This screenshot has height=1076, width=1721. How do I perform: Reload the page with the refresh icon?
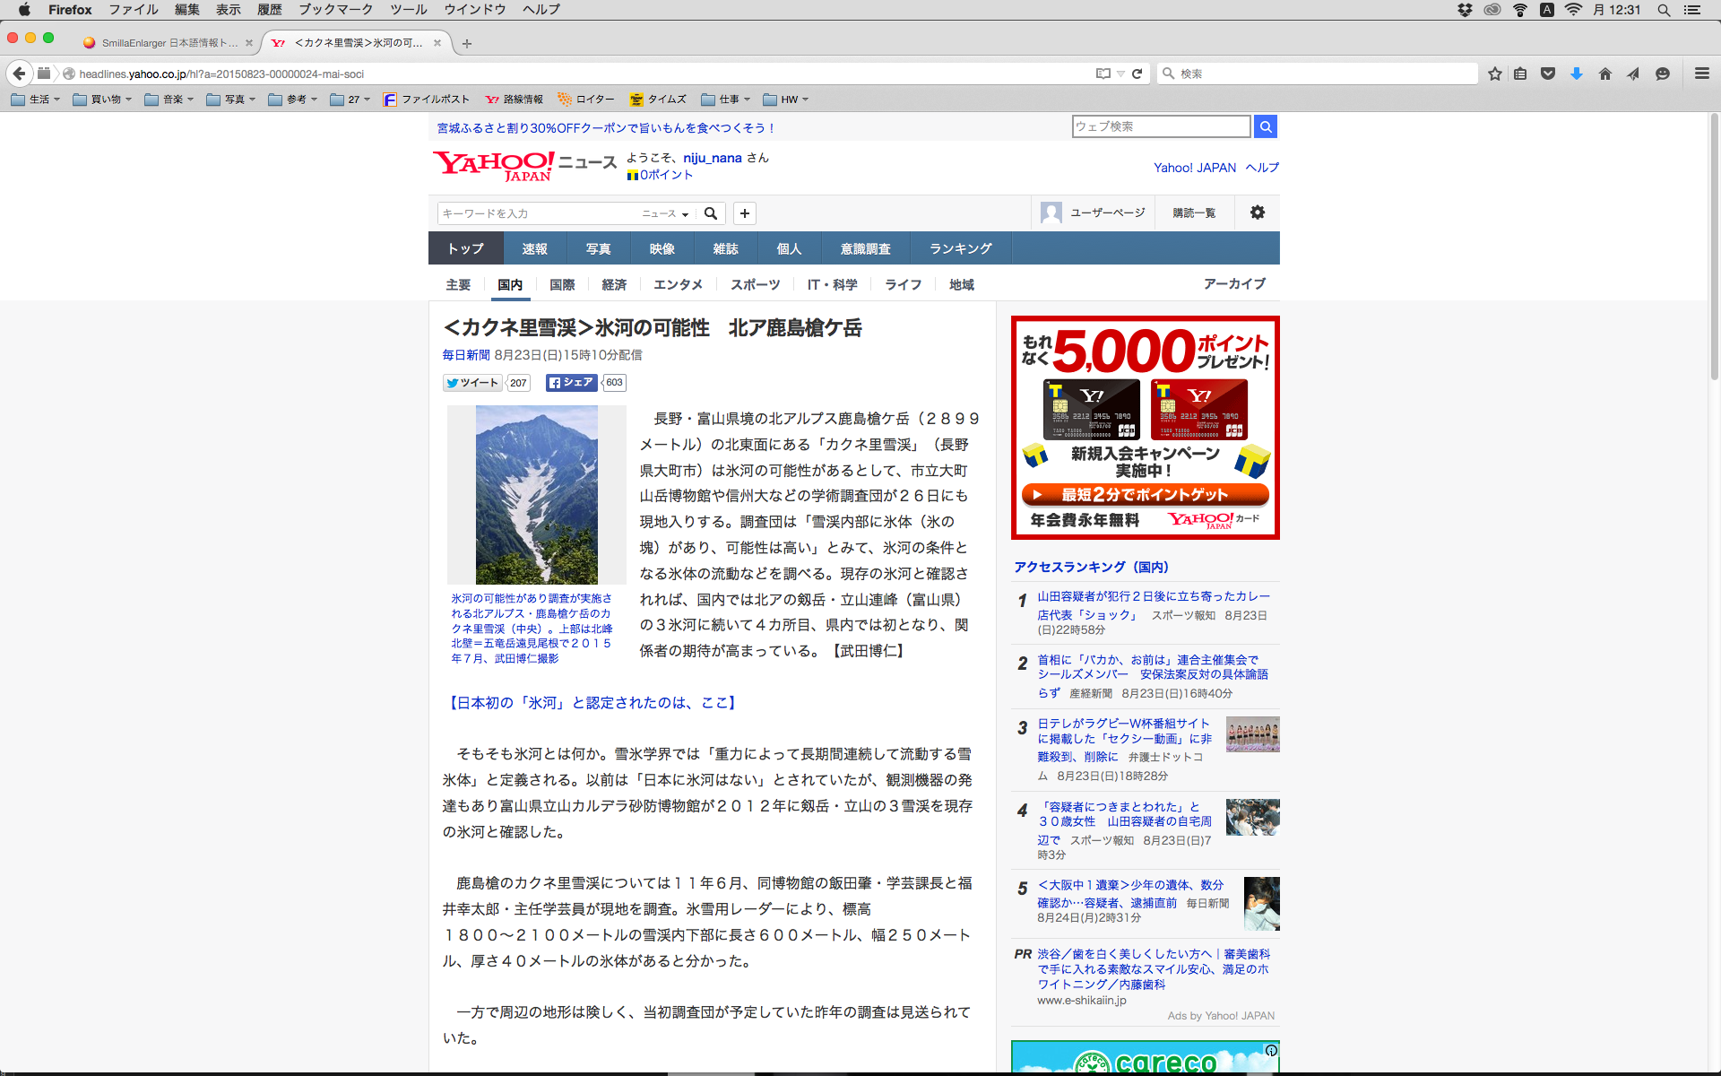1137,74
